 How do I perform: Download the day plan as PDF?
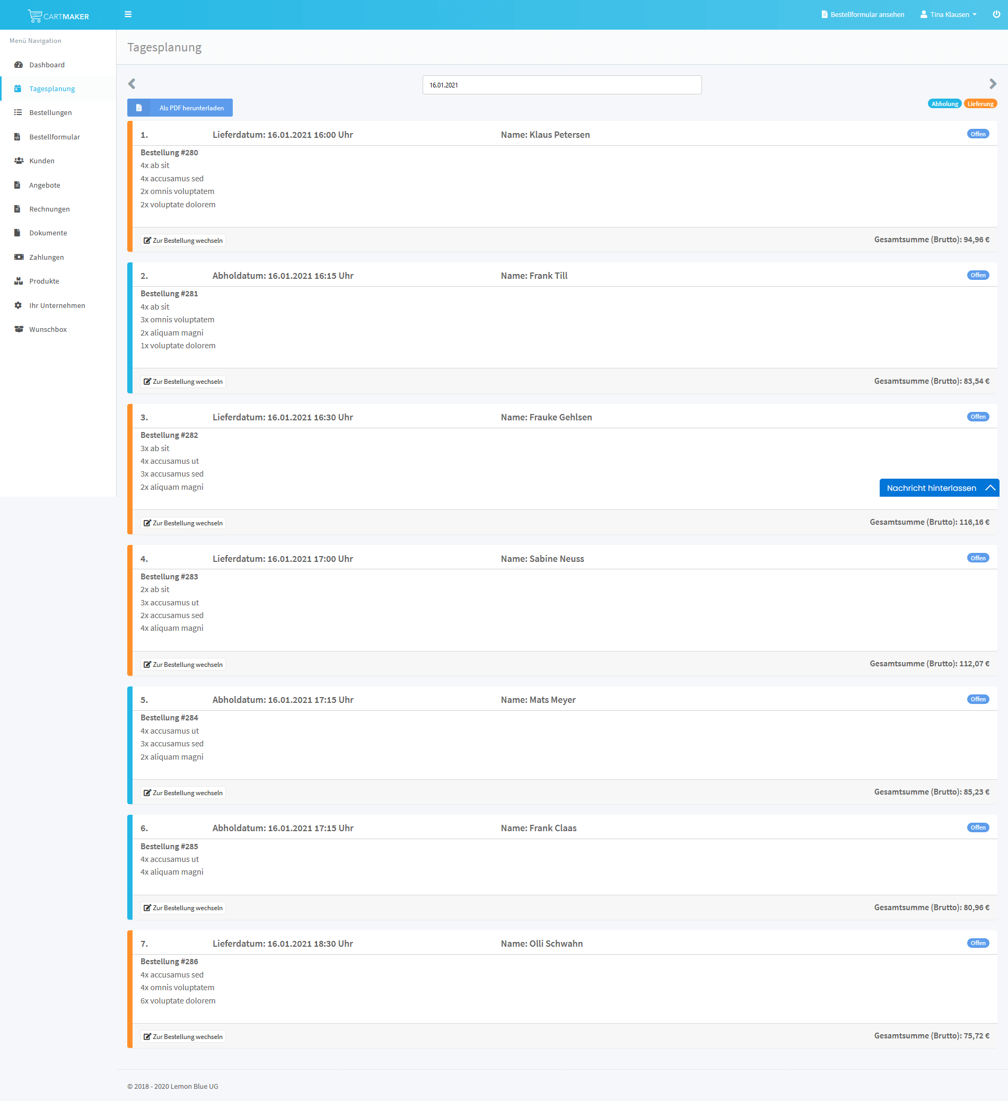click(180, 108)
